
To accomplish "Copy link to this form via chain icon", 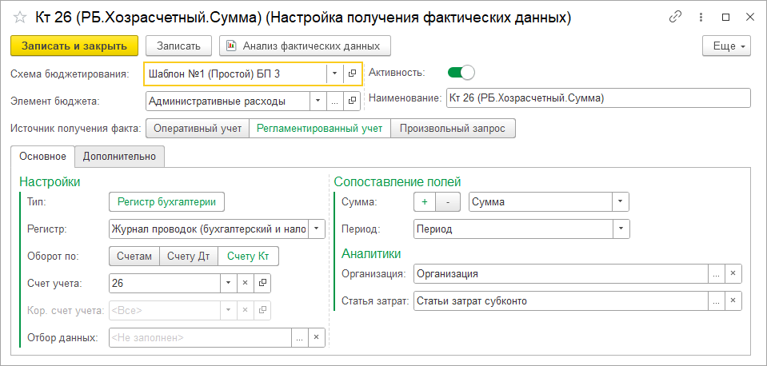I will pyautogui.click(x=675, y=17).
